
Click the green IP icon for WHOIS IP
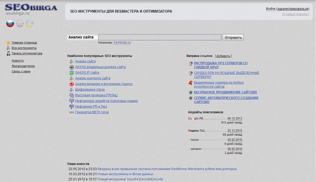click(x=71, y=73)
